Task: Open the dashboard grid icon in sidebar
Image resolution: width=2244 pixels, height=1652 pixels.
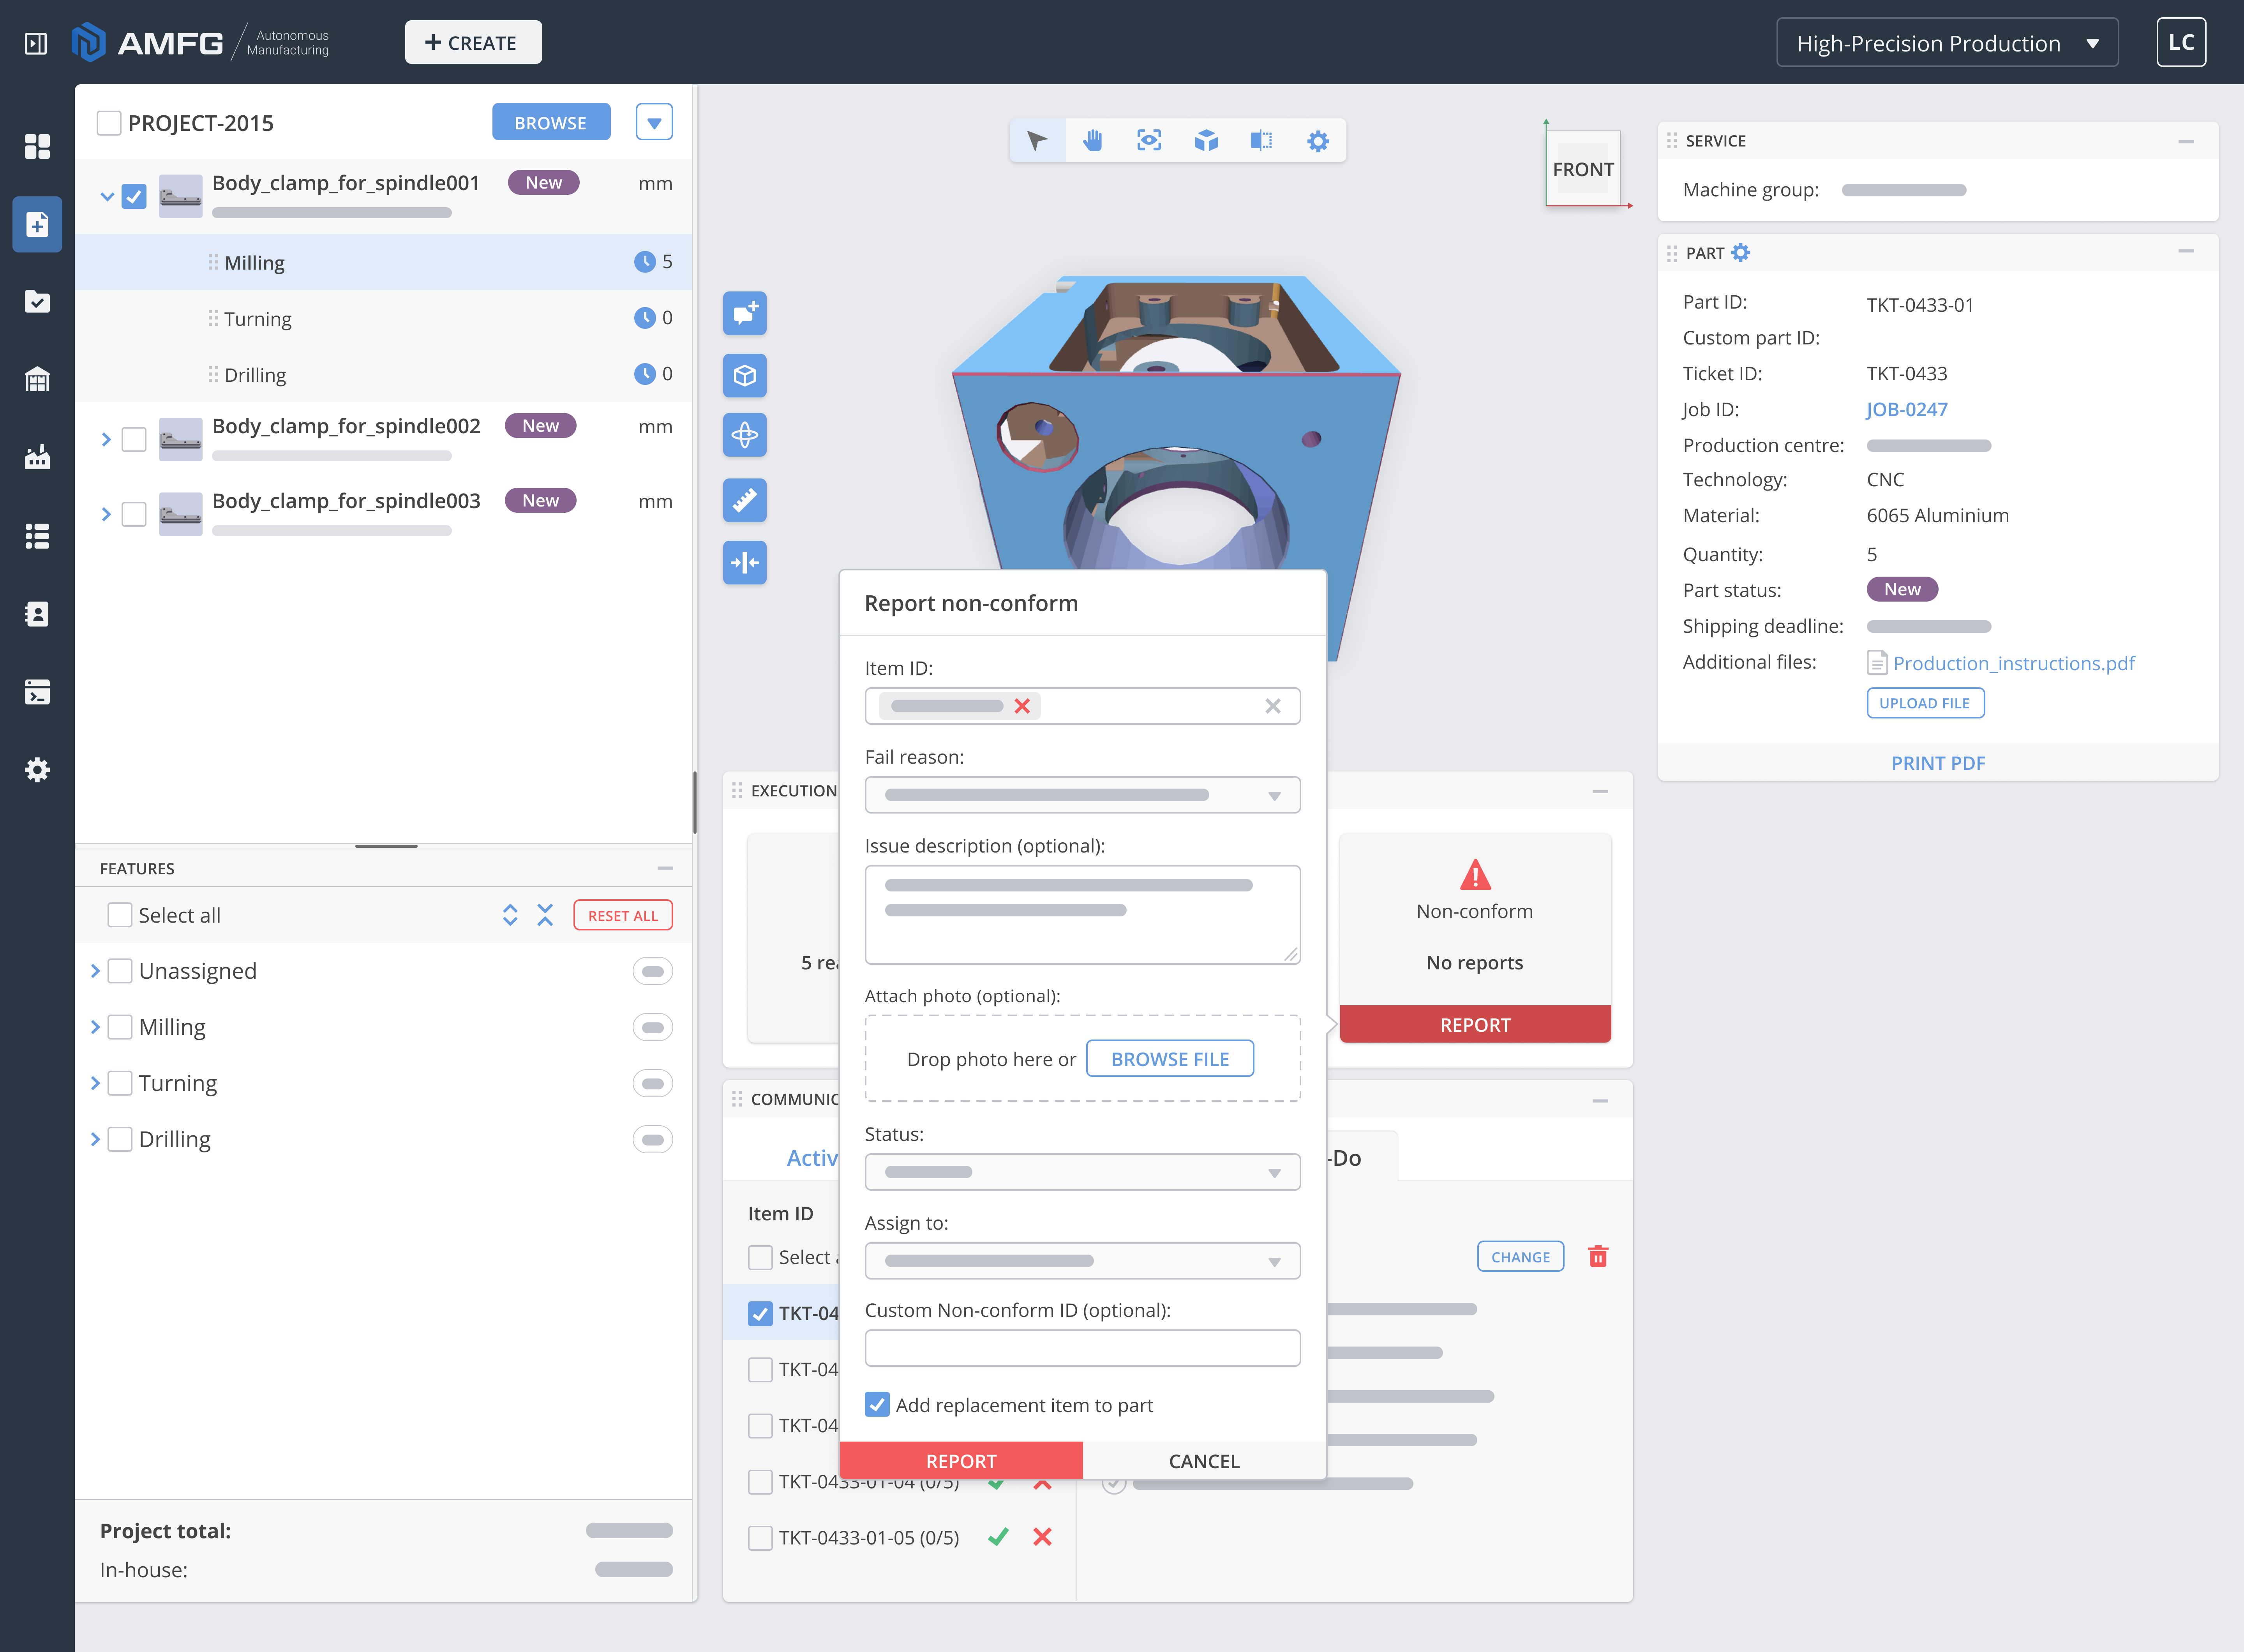Action: 37,147
